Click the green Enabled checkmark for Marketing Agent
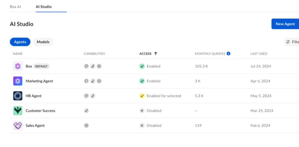This screenshot has height=147, width=299. click(142, 81)
